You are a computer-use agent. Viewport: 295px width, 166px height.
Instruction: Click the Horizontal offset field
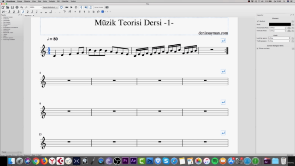(277, 28)
